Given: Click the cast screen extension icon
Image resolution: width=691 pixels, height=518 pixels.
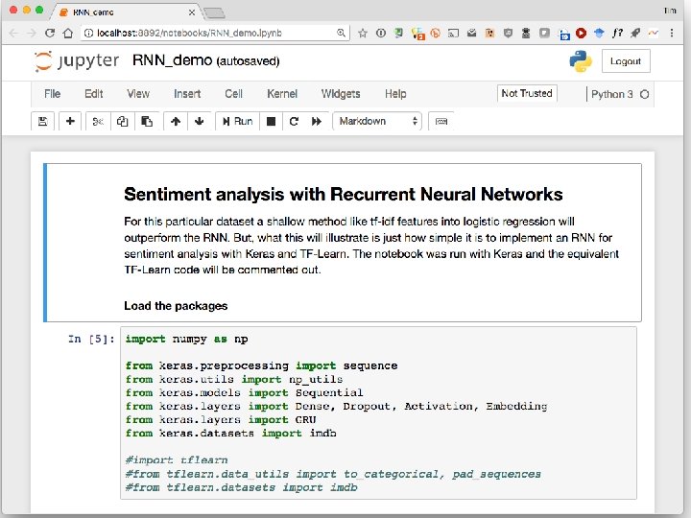Looking at the screenshot, I should [x=453, y=33].
